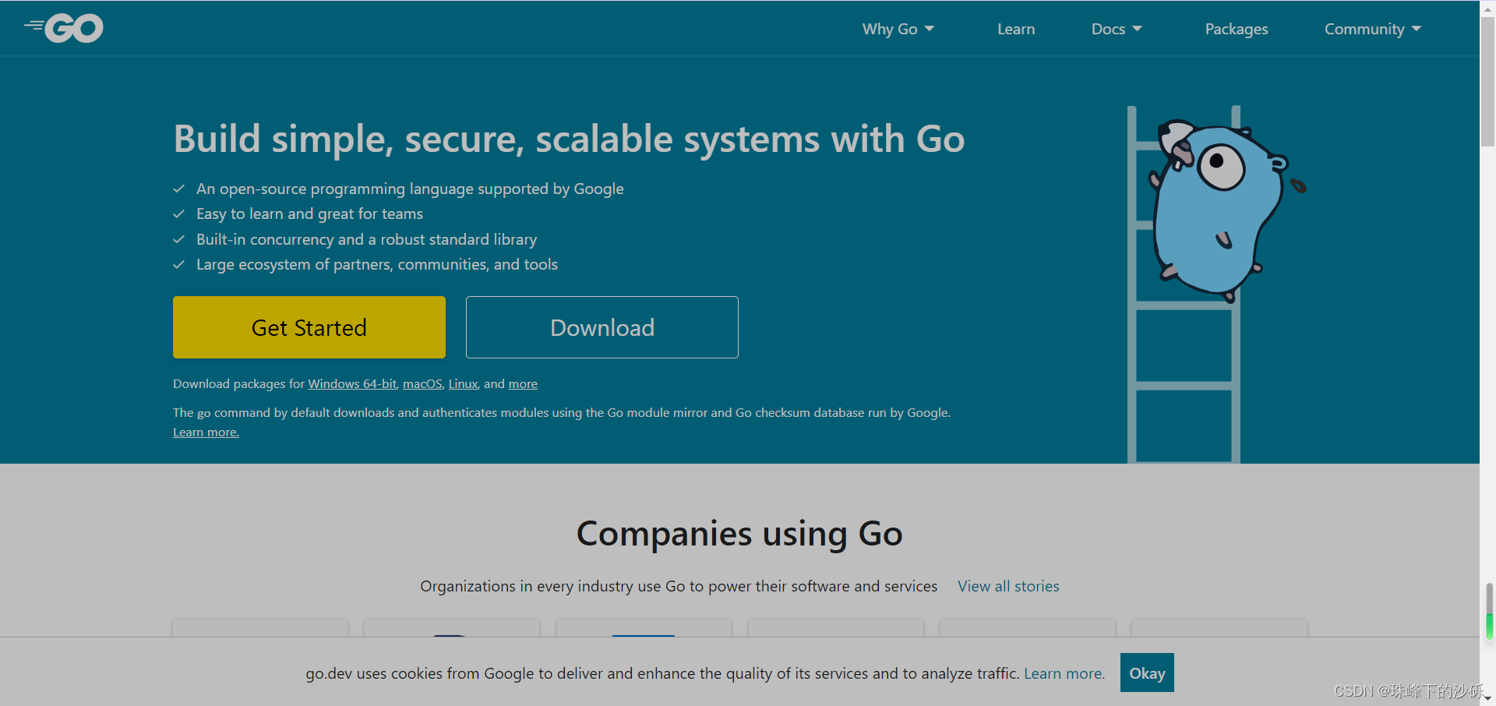This screenshot has width=1496, height=706.
Task: Go to the Learn page
Action: tap(1016, 29)
